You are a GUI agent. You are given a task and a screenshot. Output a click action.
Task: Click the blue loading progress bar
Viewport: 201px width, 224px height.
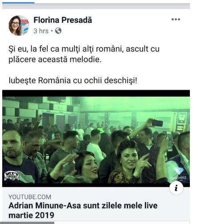click(x=18, y=3)
